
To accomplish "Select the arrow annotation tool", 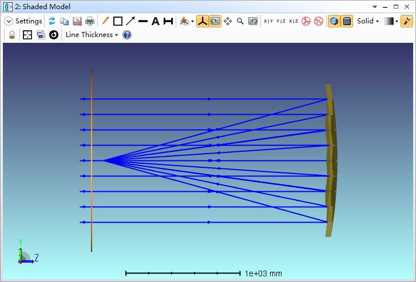I will 130,21.
